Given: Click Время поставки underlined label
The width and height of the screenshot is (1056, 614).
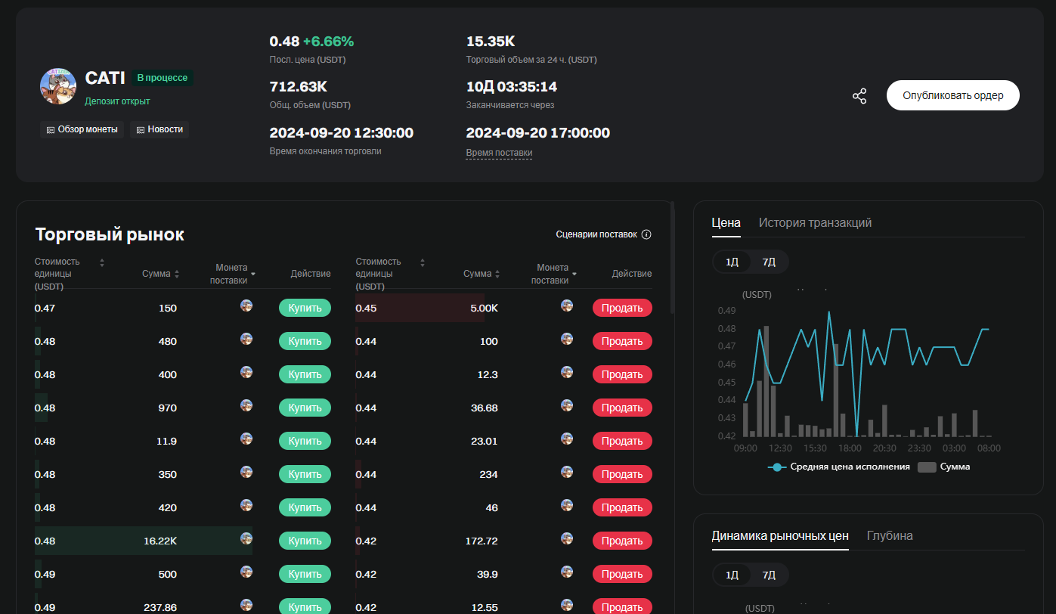Looking at the screenshot, I should [499, 153].
